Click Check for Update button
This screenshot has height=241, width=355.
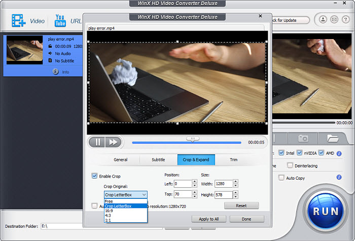[x=291, y=20]
